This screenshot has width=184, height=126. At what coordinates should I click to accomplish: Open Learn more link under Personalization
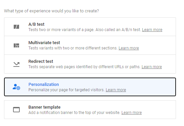(x=116, y=90)
